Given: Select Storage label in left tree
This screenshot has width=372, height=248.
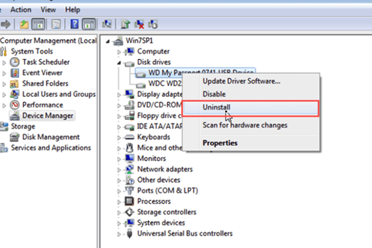Looking at the screenshot, I should [x=23, y=126].
